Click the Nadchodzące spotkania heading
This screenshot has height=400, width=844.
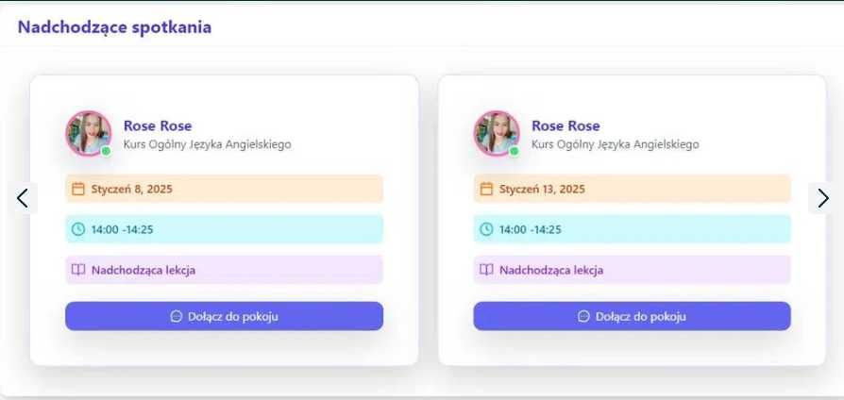(x=114, y=26)
